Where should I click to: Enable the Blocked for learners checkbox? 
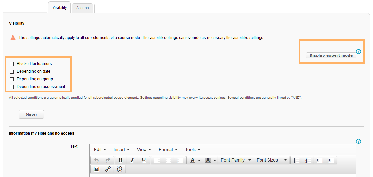pyautogui.click(x=12, y=64)
